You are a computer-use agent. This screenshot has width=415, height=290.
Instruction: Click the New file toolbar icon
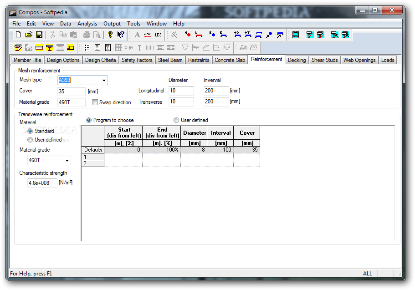(x=19, y=35)
